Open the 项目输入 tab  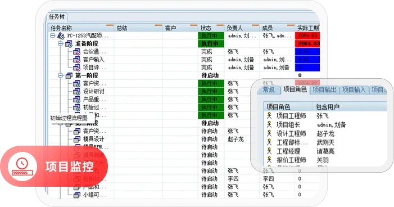pos(354,90)
